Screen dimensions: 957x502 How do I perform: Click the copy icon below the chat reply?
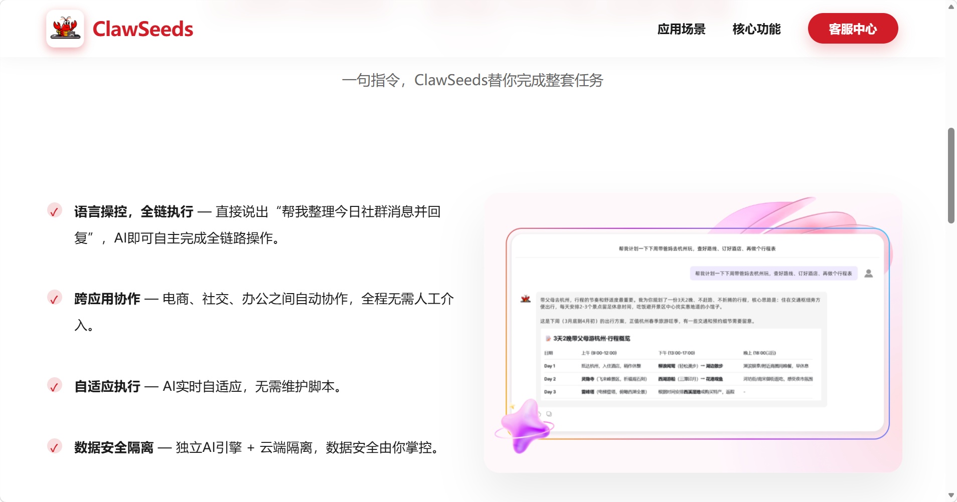click(549, 414)
